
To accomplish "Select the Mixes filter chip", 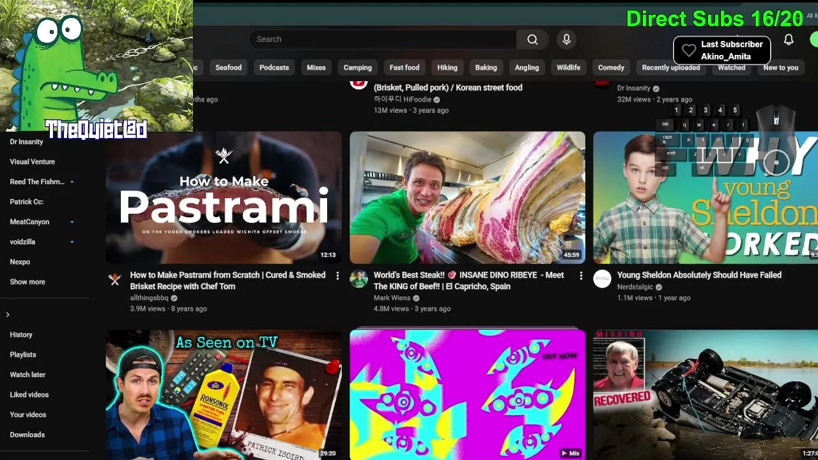I will 316,67.
